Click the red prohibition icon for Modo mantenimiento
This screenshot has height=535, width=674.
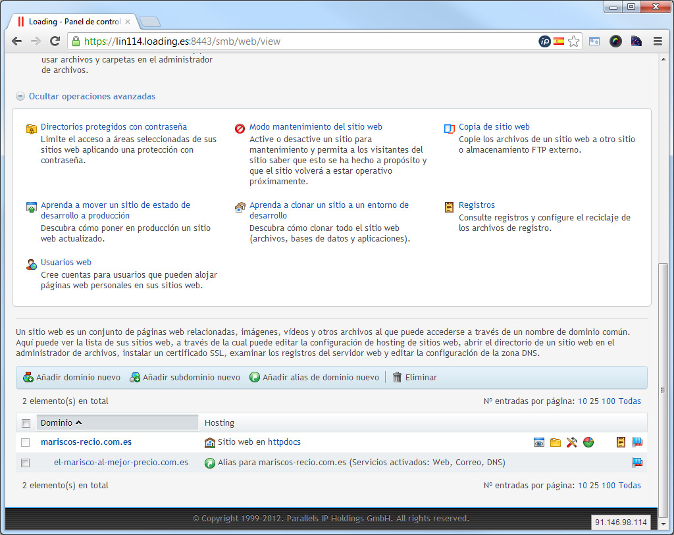[x=240, y=128]
